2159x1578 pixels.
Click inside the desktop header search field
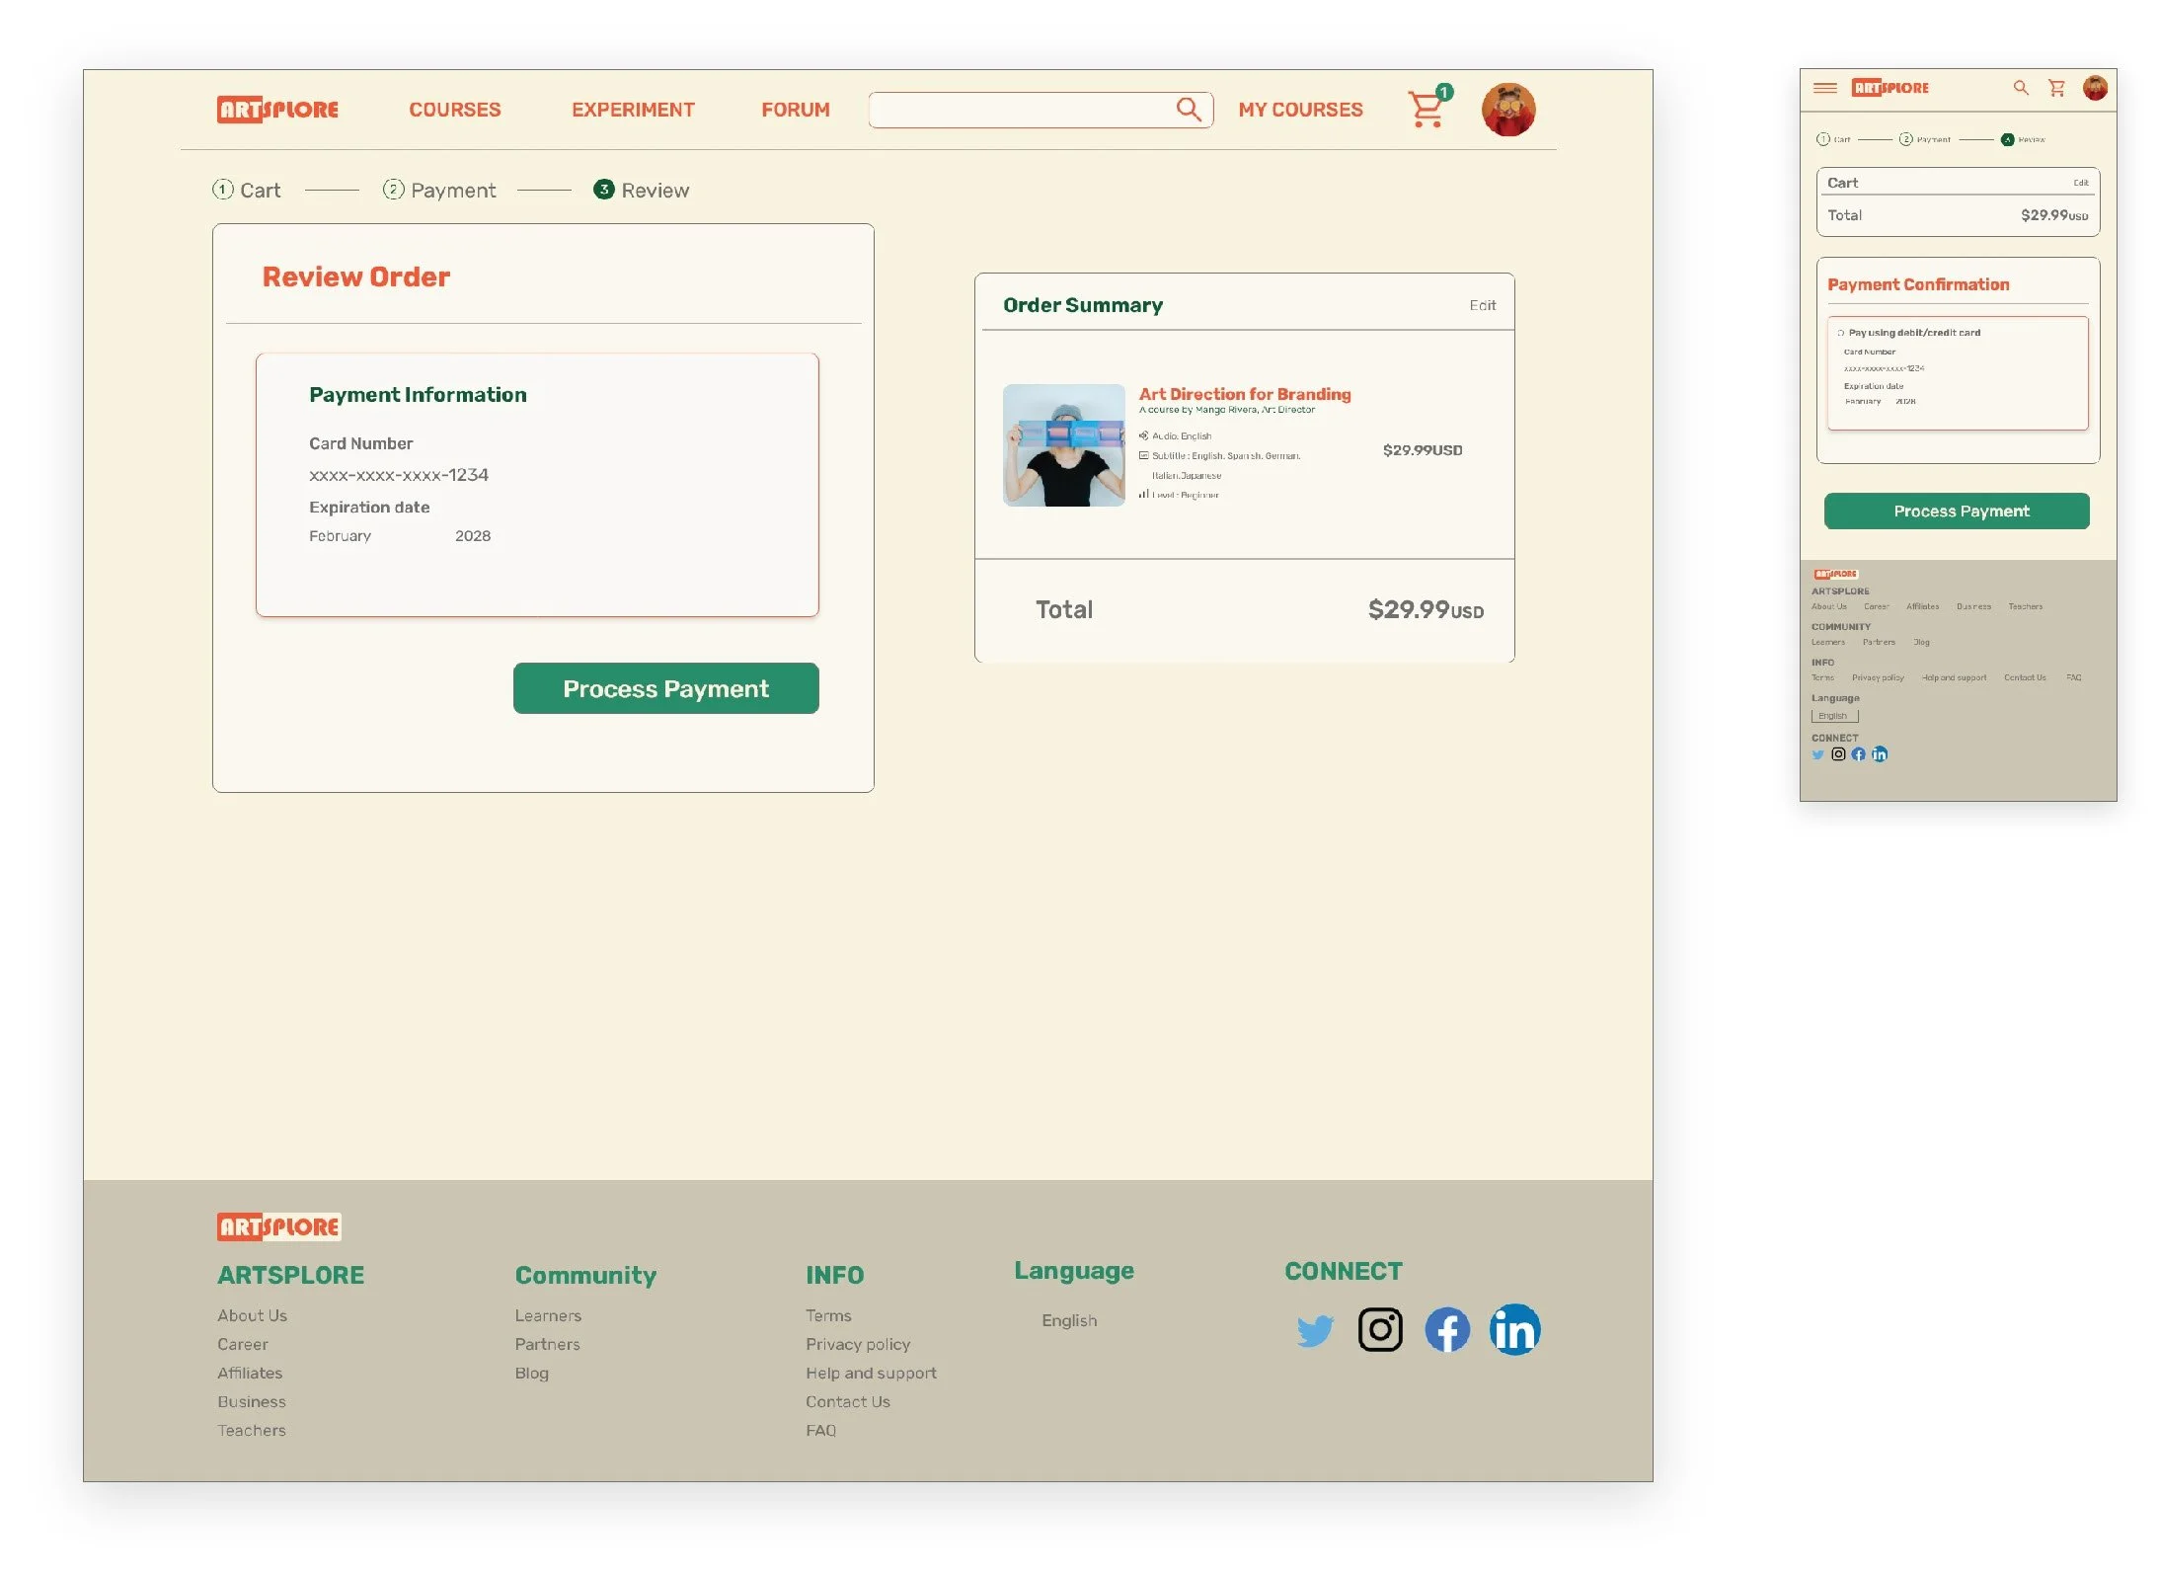(x=1017, y=110)
